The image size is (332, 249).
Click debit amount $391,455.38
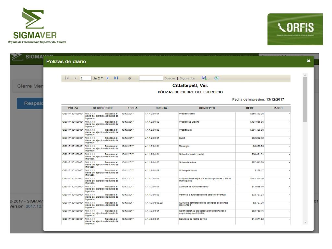point(257,130)
